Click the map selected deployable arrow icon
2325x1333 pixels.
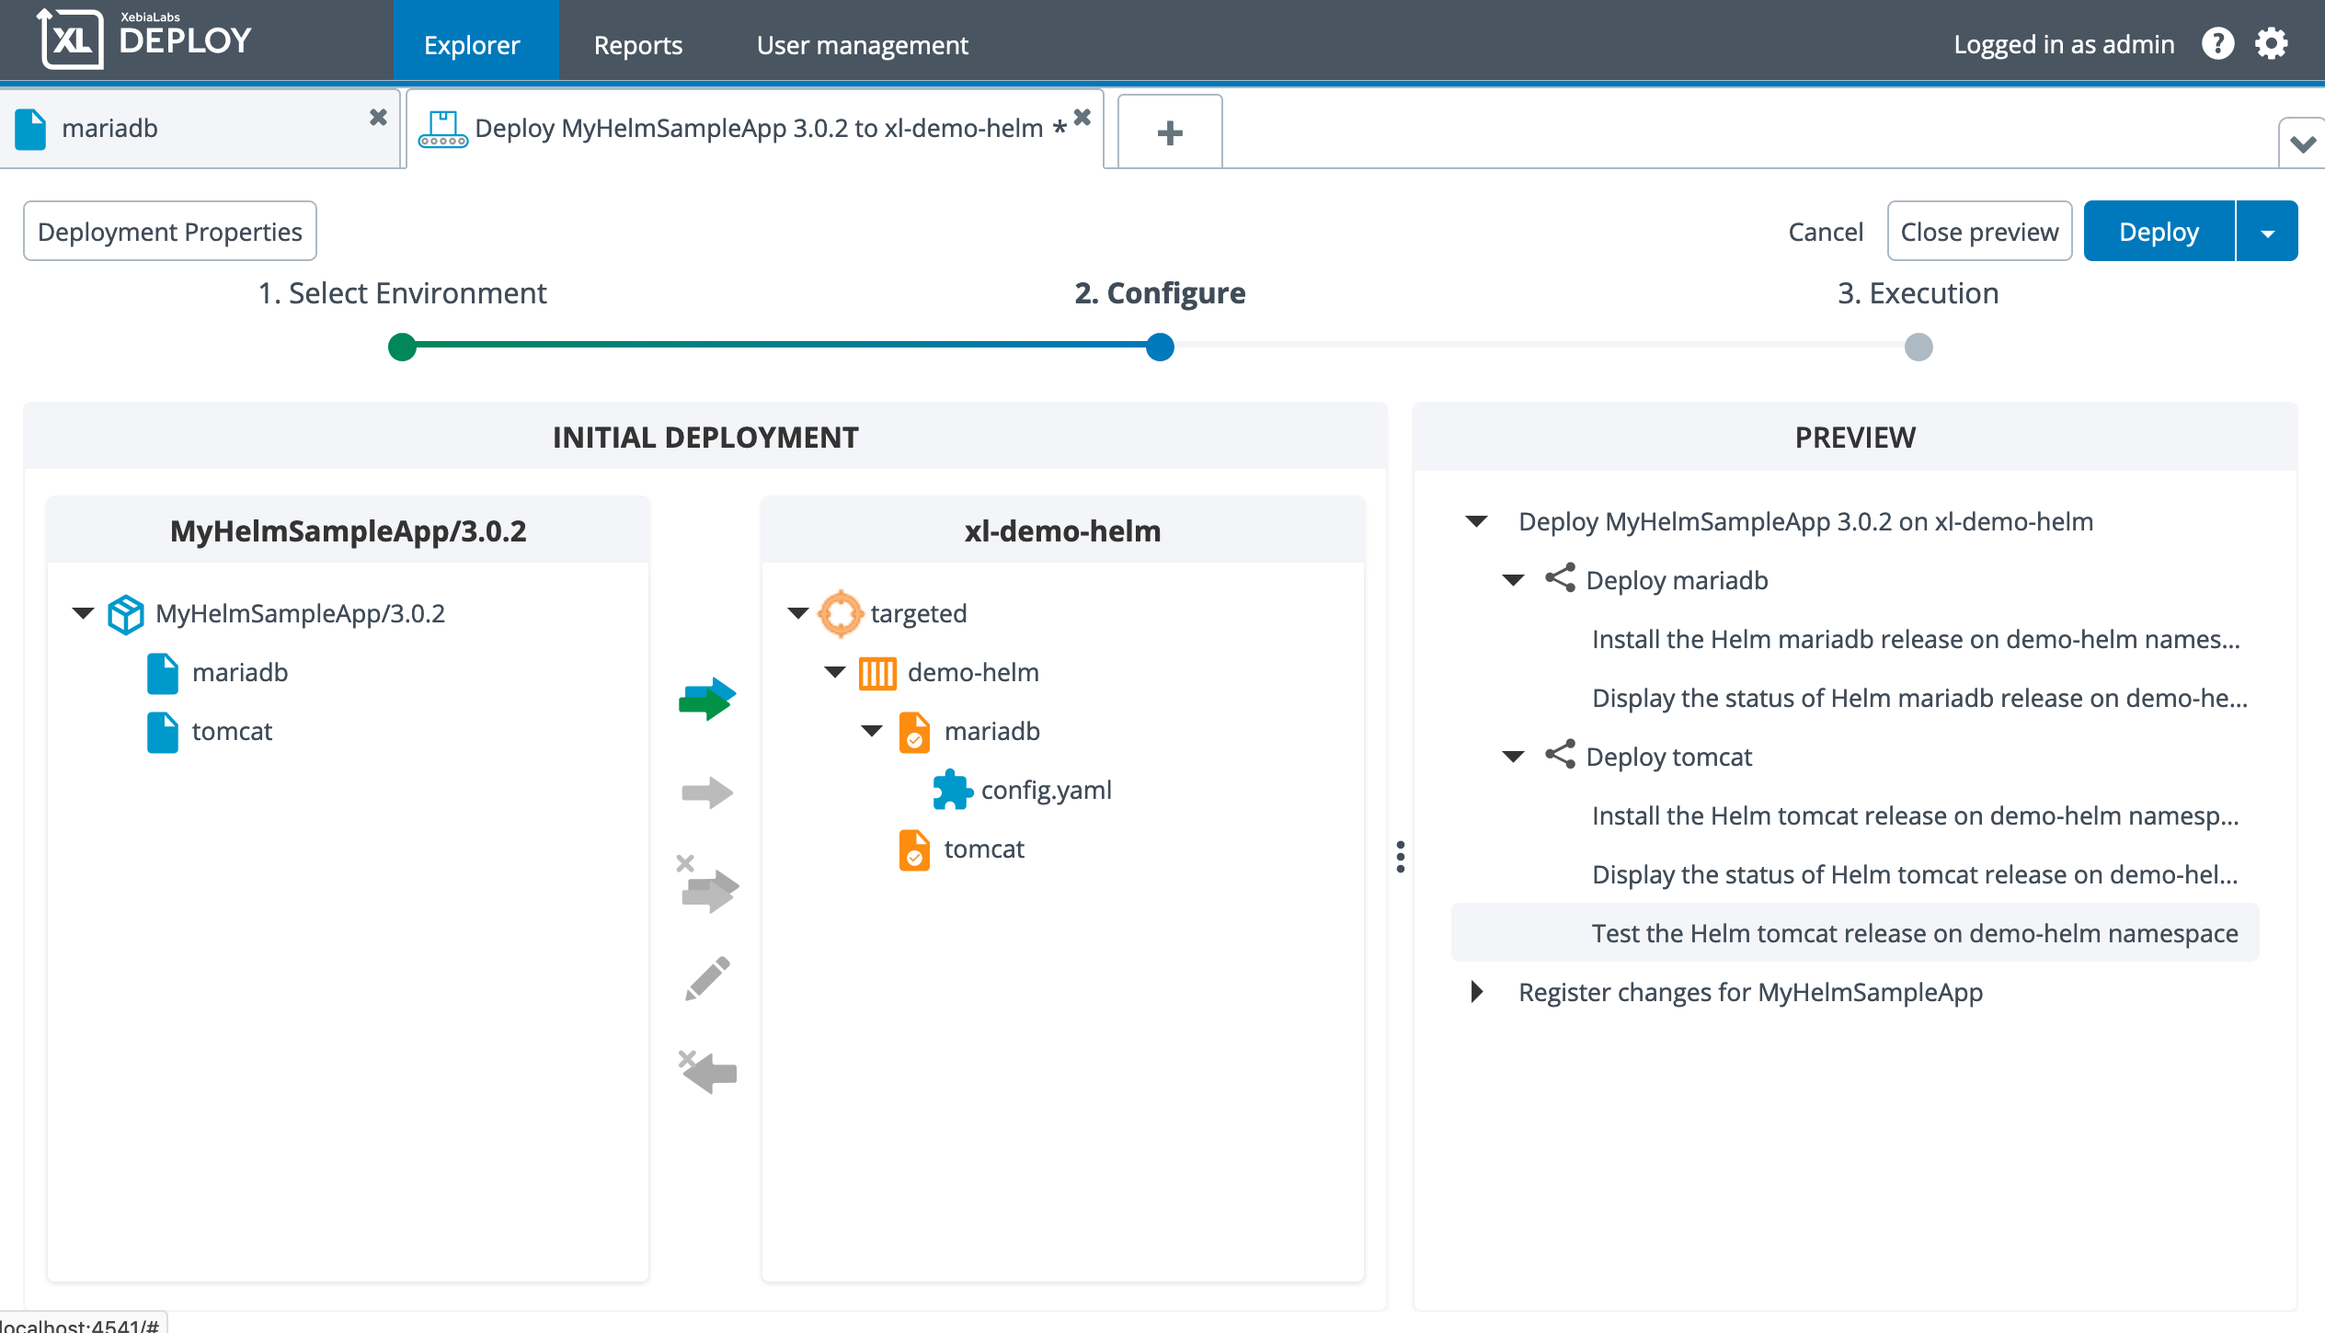click(x=706, y=792)
